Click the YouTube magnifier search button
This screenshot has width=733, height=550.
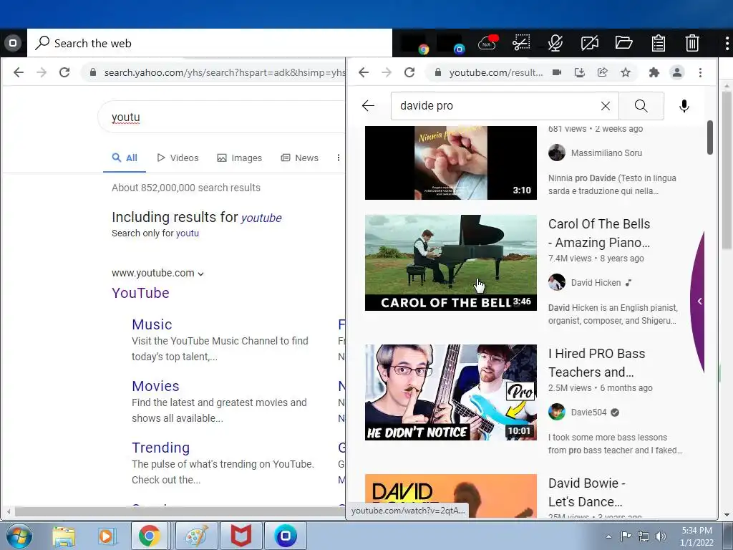click(641, 106)
